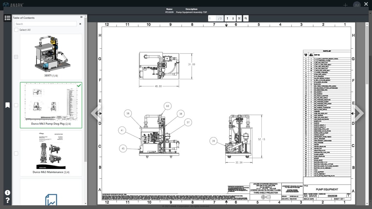
Task: Open the help question mark icon
Action: pyautogui.click(x=7, y=200)
